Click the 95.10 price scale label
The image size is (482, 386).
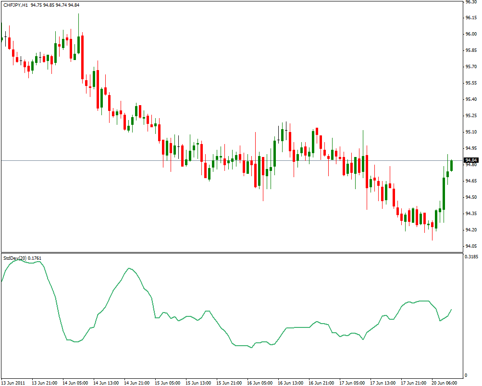(471, 132)
